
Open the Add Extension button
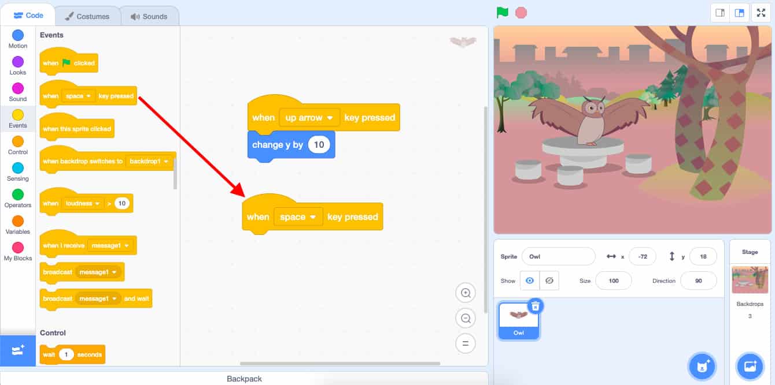[x=18, y=350]
